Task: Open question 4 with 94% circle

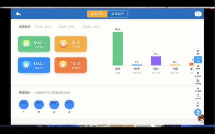Action: [x=69, y=104]
